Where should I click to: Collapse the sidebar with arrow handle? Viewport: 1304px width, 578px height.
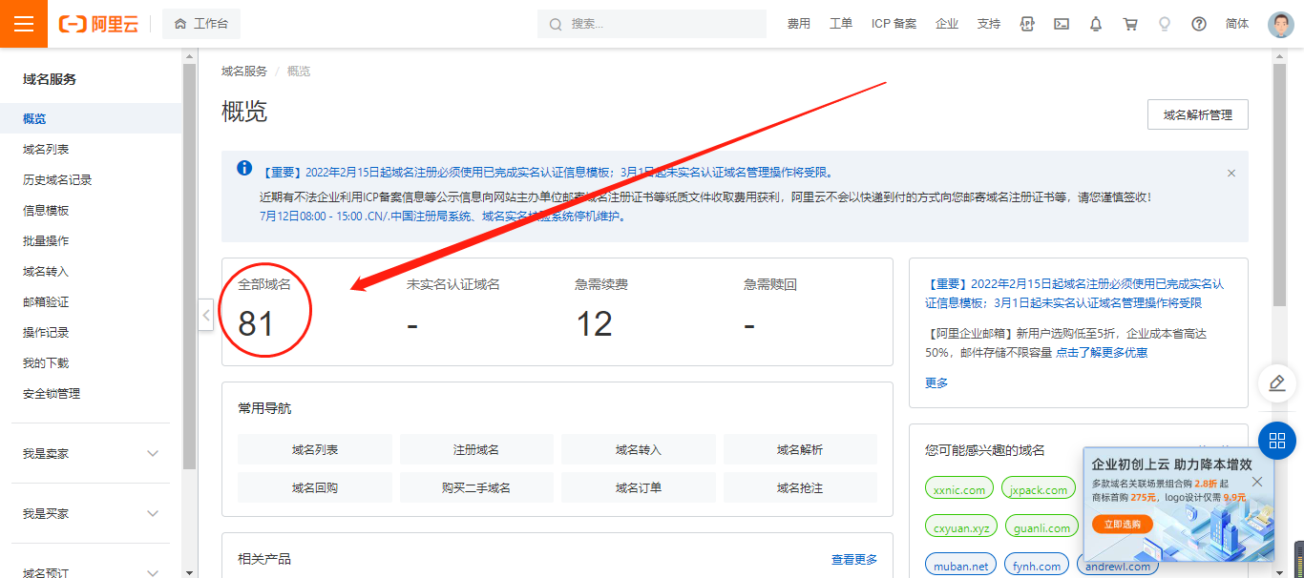click(205, 315)
